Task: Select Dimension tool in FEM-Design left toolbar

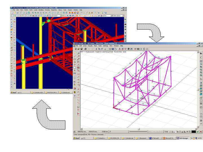Action: tap(75, 73)
